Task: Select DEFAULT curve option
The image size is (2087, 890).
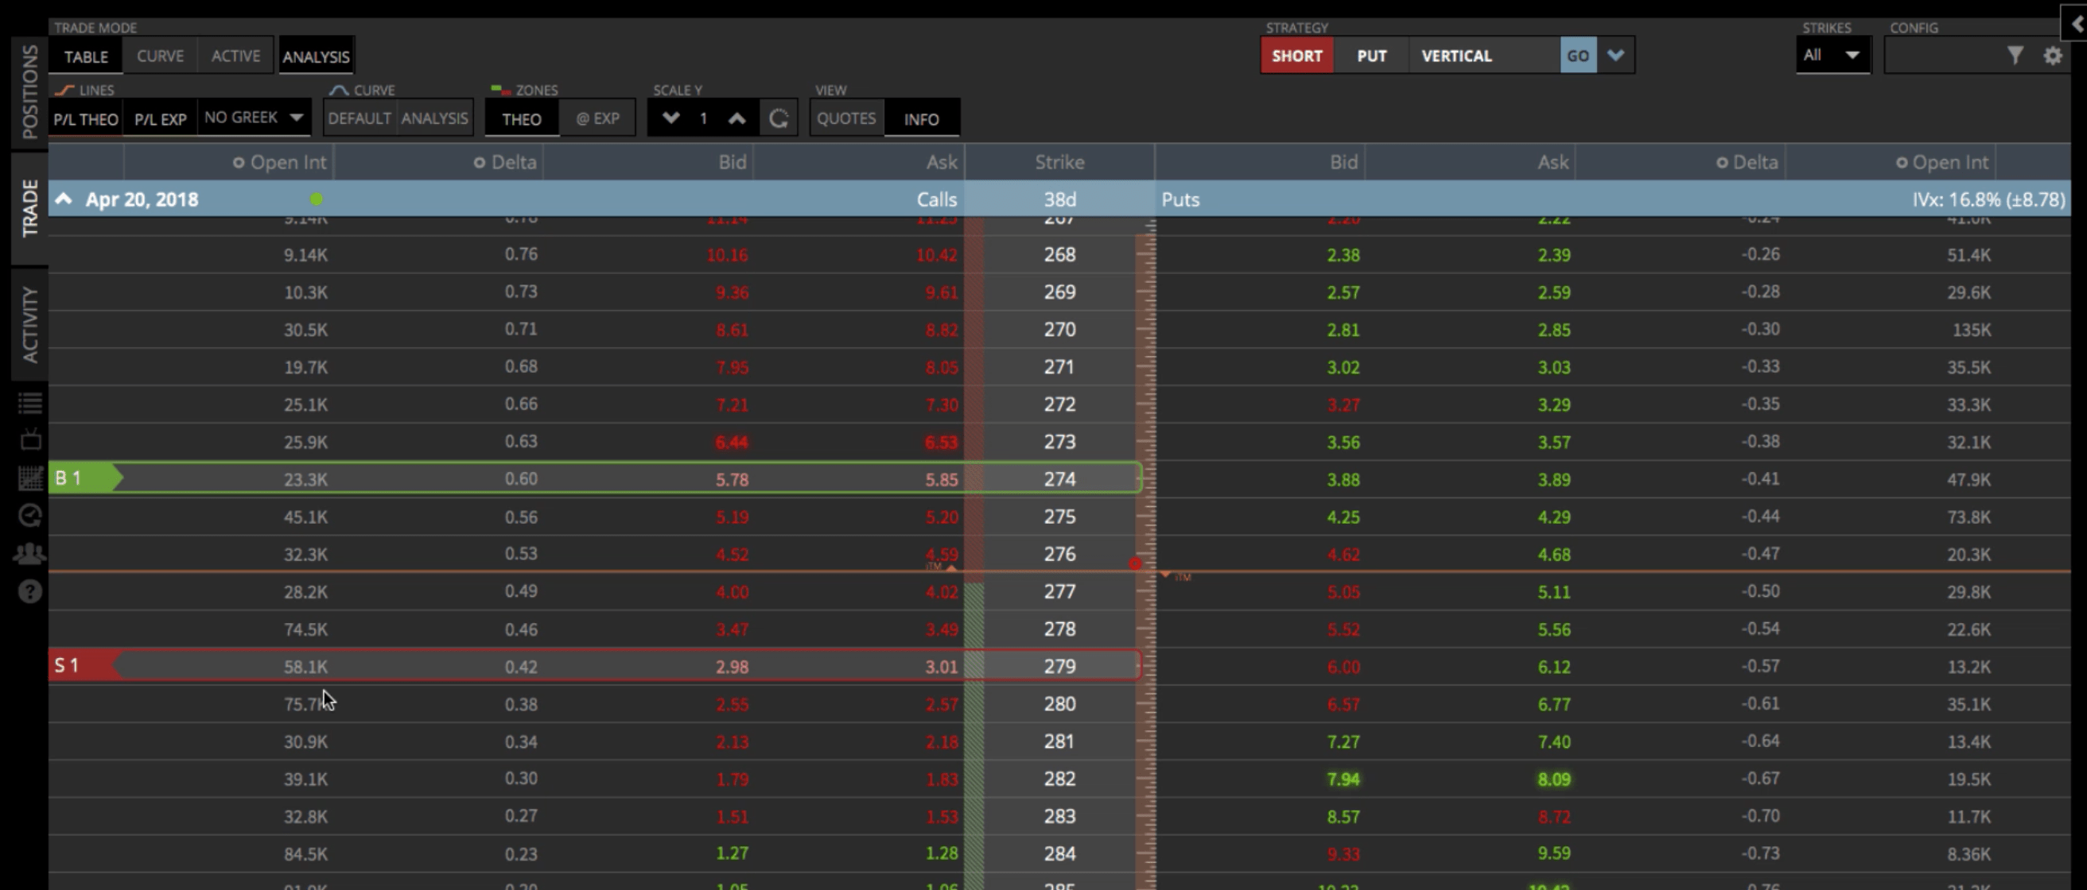Action: click(359, 118)
